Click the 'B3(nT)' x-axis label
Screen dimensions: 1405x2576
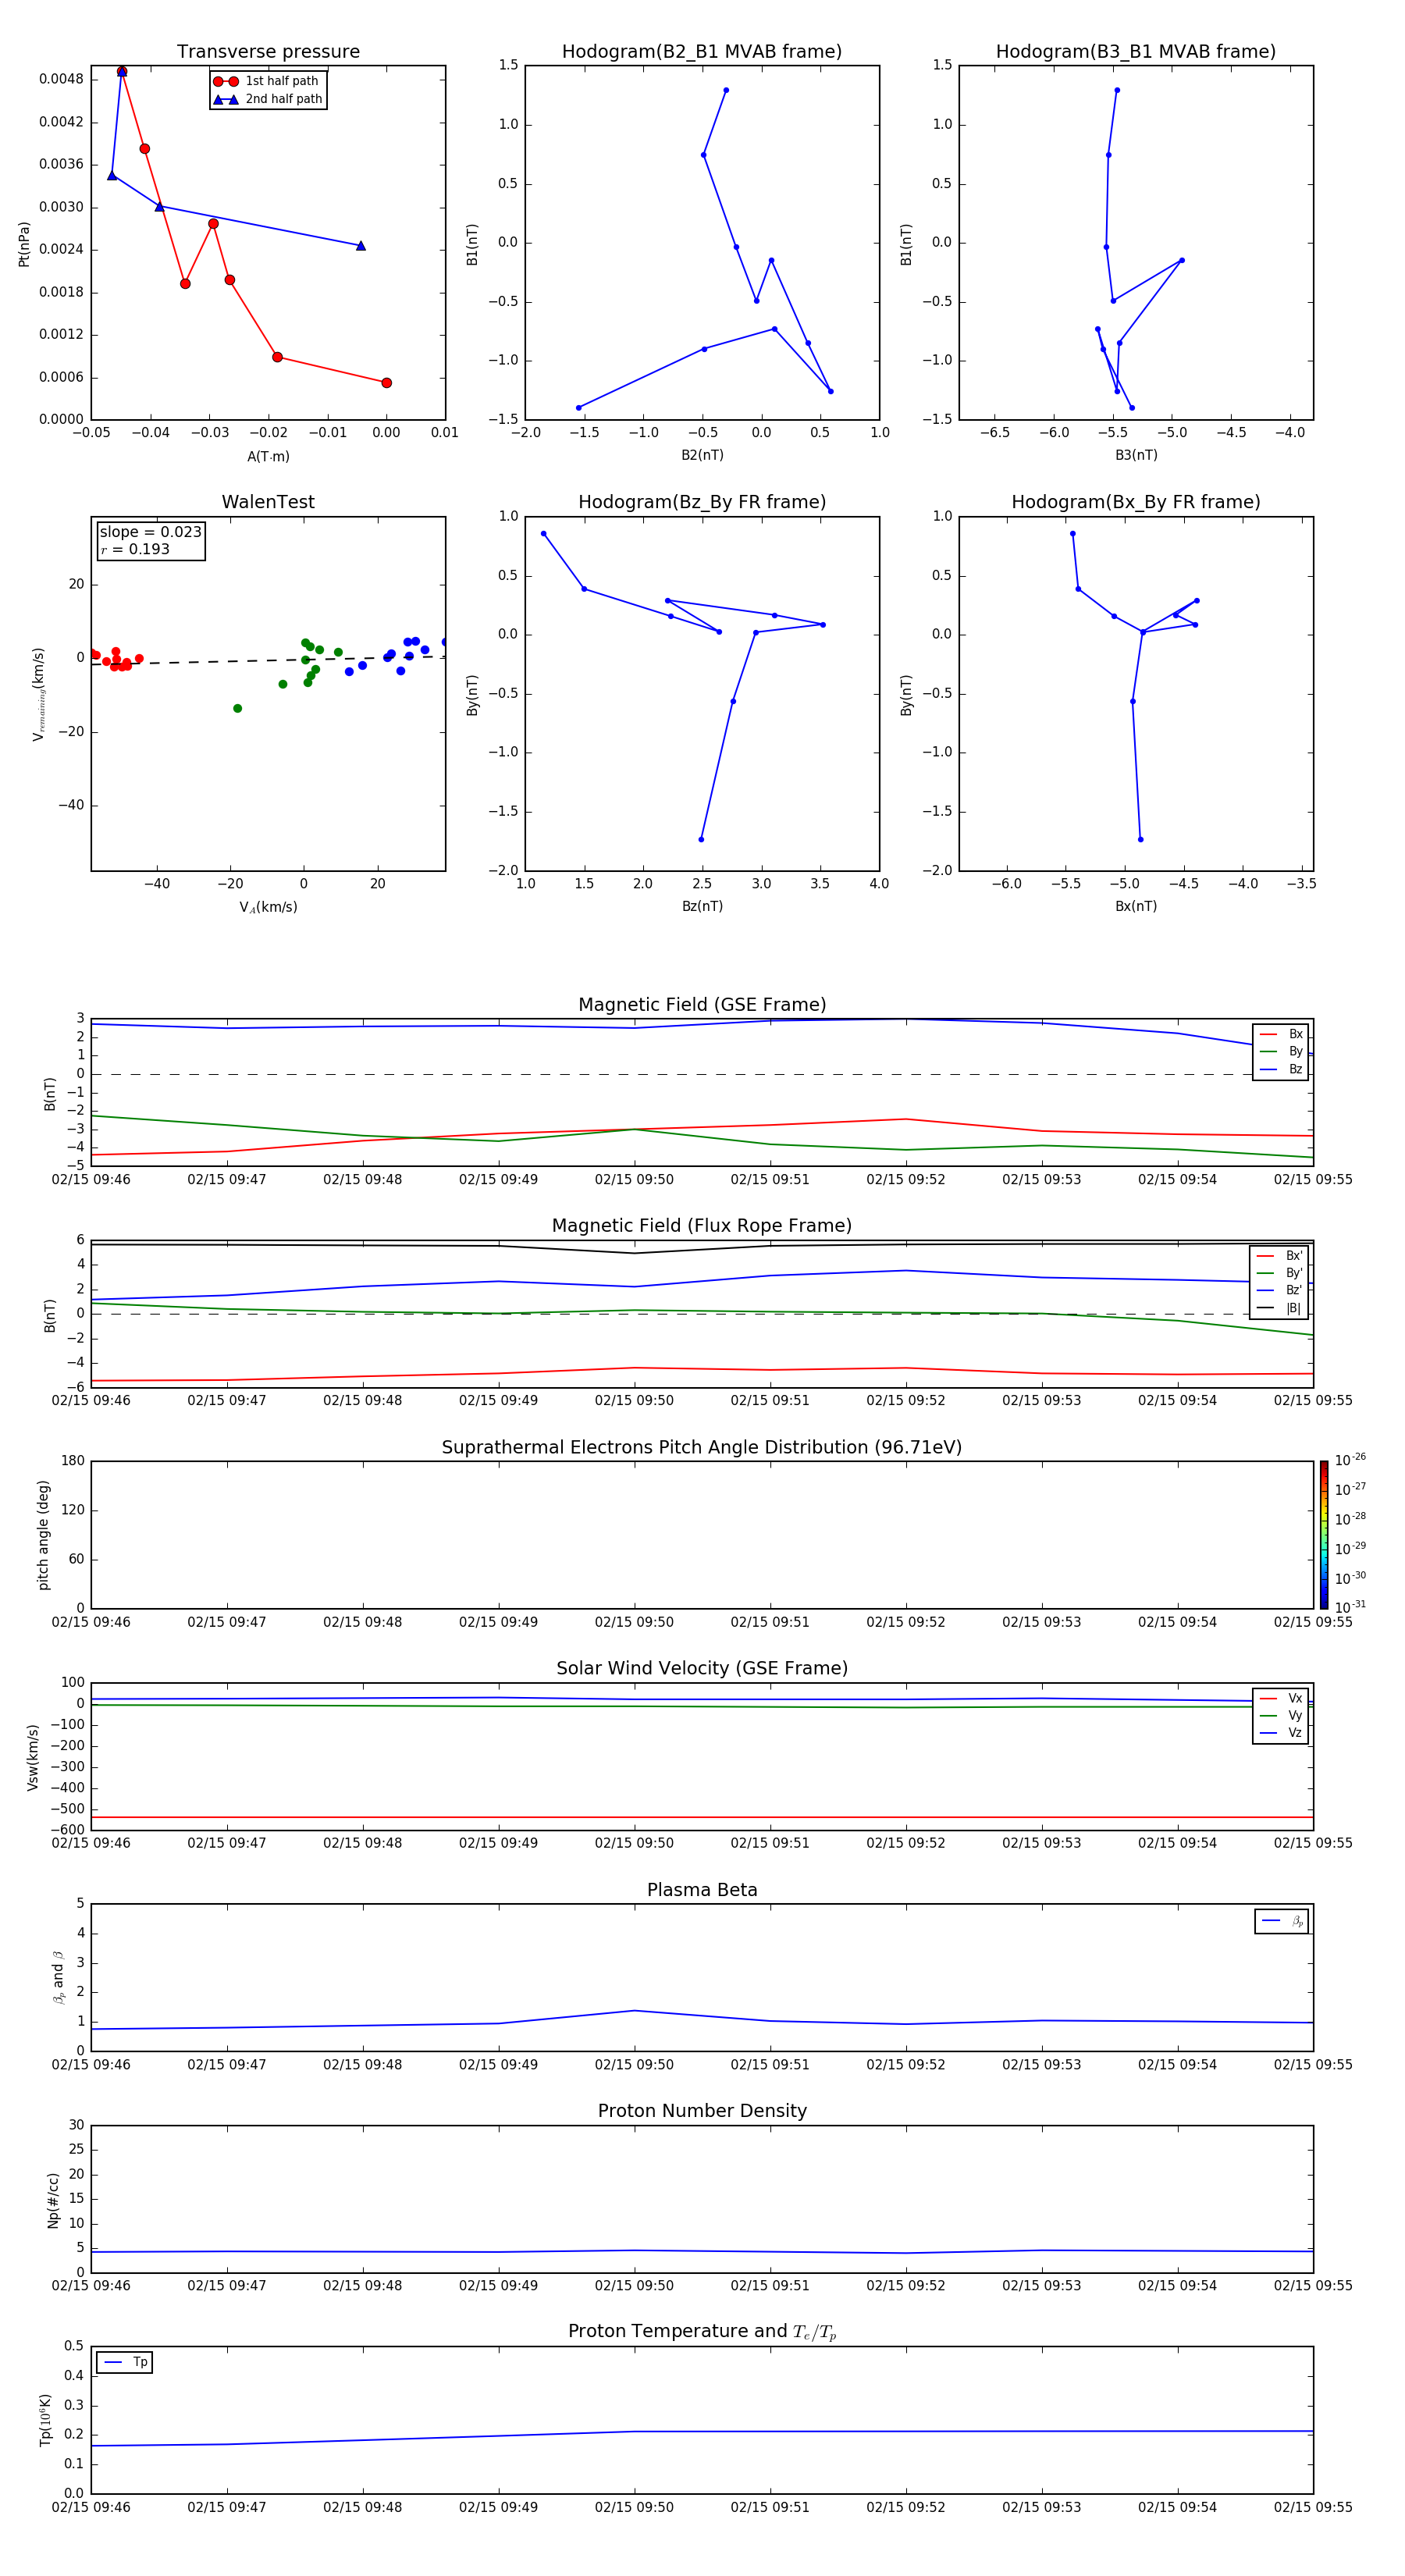click(1136, 455)
